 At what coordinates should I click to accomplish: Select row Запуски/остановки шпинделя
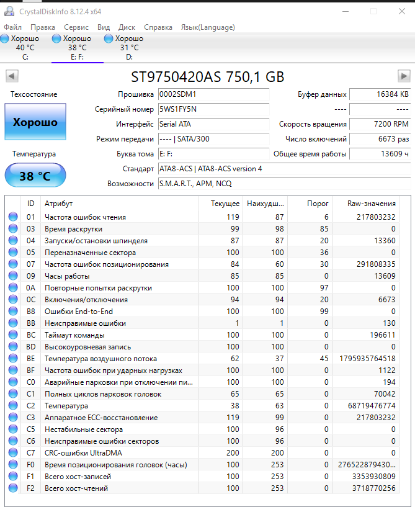pyautogui.click(x=202, y=241)
